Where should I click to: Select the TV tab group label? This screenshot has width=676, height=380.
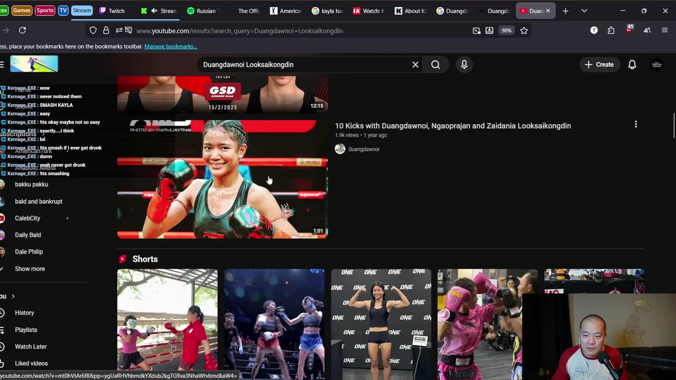point(63,11)
